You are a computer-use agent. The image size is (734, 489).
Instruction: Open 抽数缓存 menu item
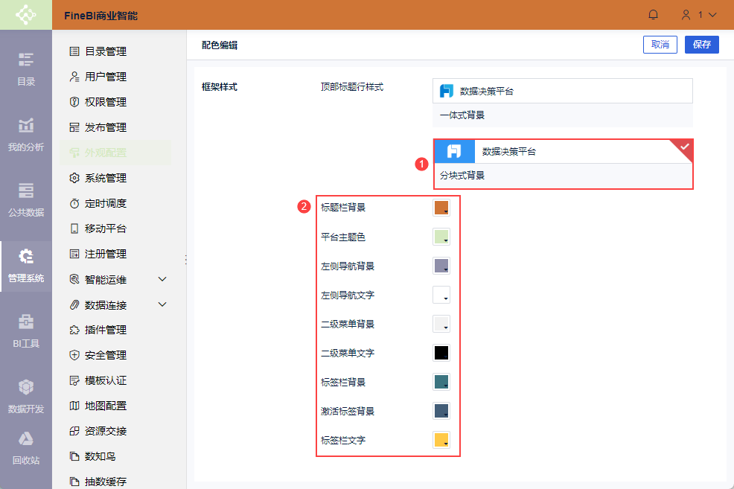click(115, 481)
